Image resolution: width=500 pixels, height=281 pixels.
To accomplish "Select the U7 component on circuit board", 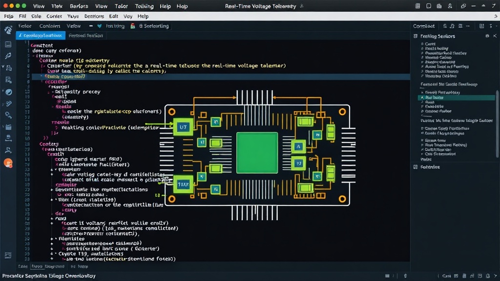I will point(183,127).
